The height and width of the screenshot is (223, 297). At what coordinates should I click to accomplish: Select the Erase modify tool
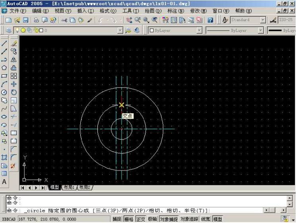[14, 43]
